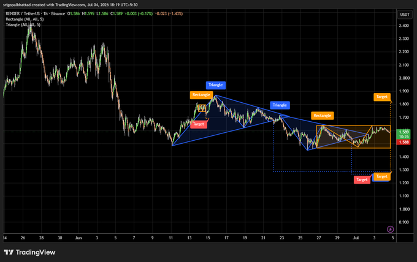Click the 1.900 price axis label

coord(404,91)
